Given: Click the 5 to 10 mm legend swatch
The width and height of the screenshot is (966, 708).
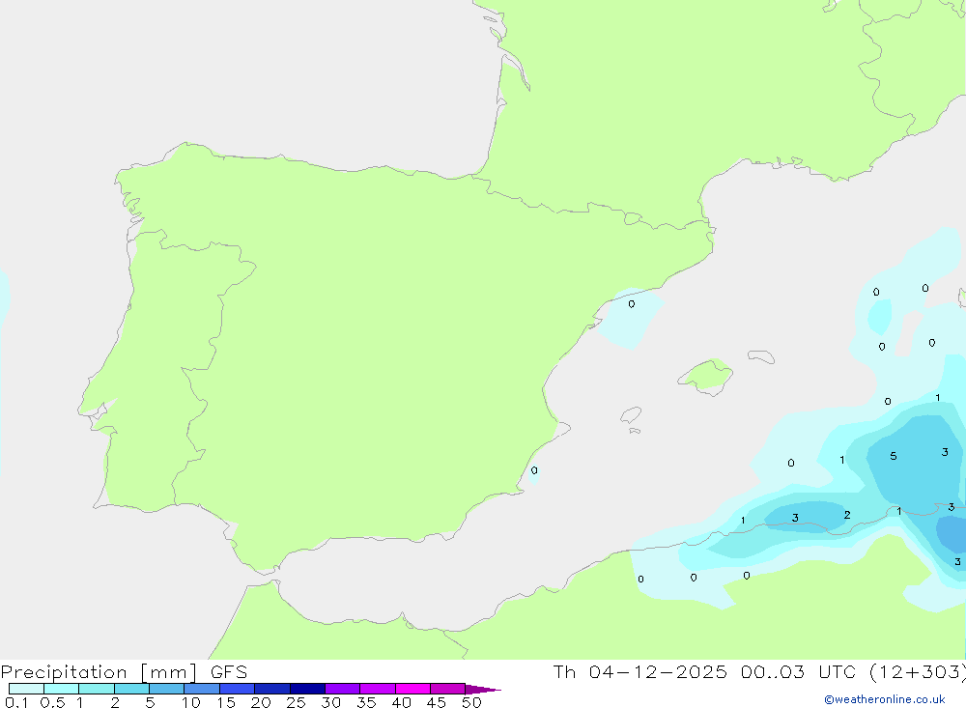Looking at the screenshot, I should [x=166, y=689].
